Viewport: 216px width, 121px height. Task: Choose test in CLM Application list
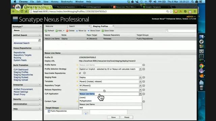(110, 108)
